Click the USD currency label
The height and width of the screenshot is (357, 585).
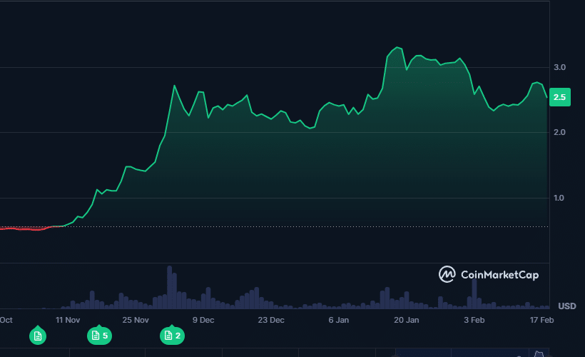click(567, 306)
